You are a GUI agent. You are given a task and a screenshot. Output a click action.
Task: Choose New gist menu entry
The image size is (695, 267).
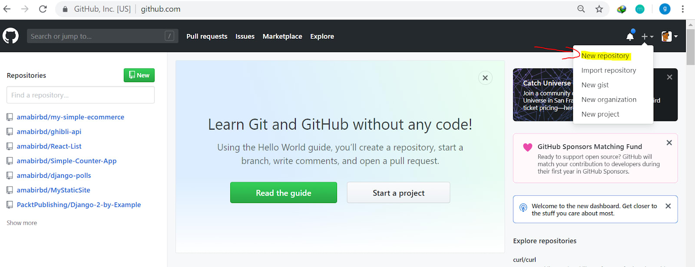tap(595, 85)
